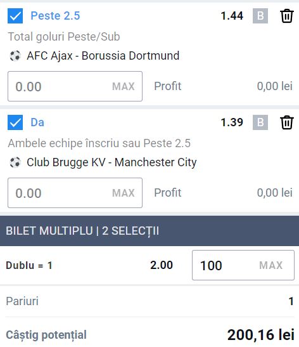
Task: Collapse the BILET MULTIPLU section header
Action: [x=149, y=231]
